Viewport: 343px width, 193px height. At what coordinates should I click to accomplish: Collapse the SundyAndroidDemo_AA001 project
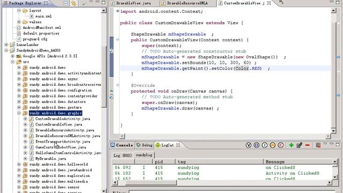tap(6, 50)
